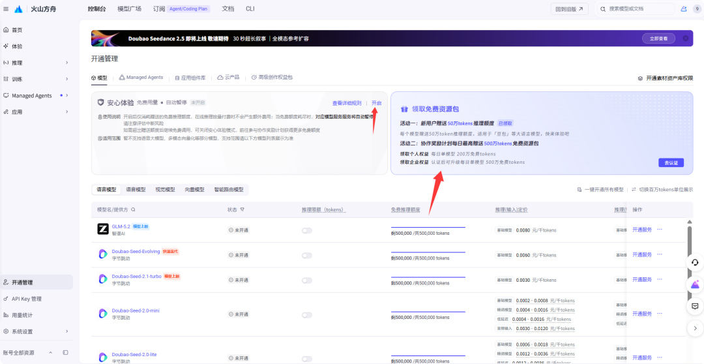
Task: Switch to the 模型广场 top nav
Action: pyautogui.click(x=129, y=9)
